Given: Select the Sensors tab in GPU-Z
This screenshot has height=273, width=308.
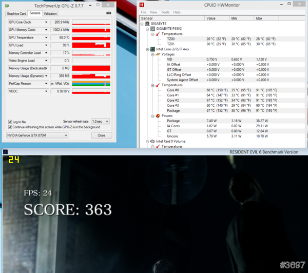Looking at the screenshot, I should click(35, 13).
